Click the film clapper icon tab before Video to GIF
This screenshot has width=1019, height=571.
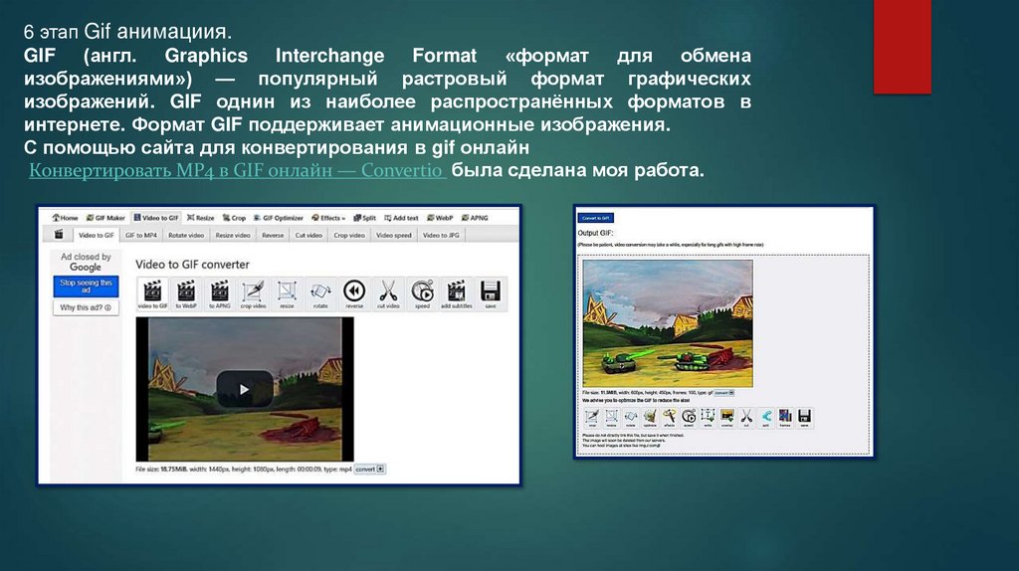59,235
